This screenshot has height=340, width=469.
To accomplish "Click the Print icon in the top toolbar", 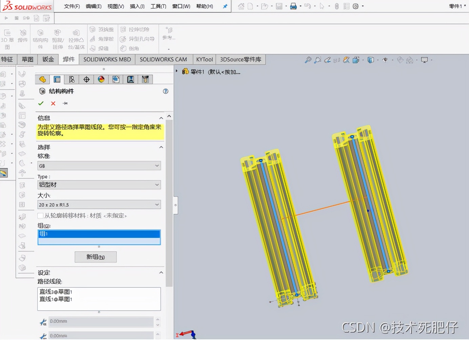I will click(293, 6).
